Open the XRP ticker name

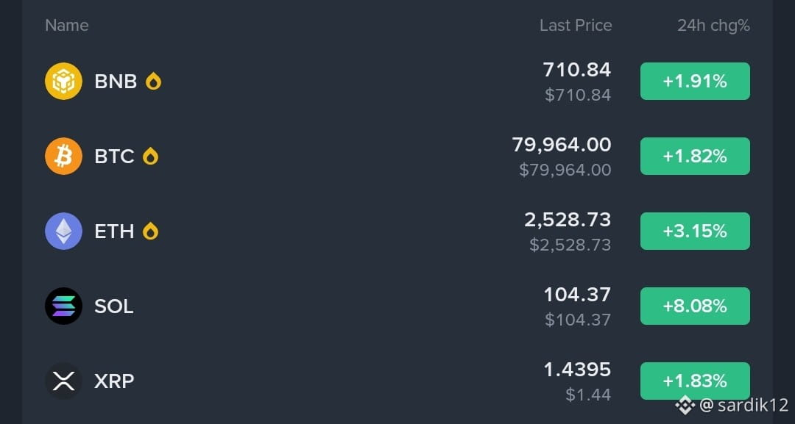115,381
